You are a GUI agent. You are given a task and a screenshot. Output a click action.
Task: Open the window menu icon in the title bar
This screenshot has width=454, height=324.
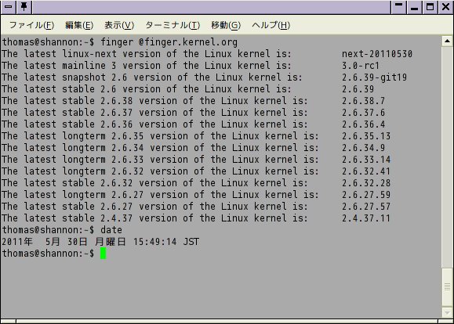pyautogui.click(x=9, y=7)
